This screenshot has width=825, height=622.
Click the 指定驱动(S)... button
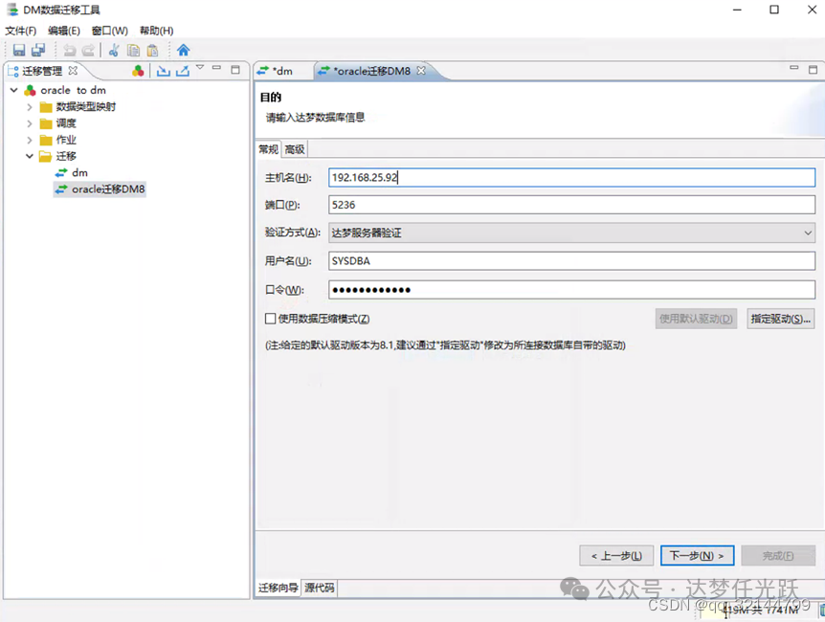point(781,319)
